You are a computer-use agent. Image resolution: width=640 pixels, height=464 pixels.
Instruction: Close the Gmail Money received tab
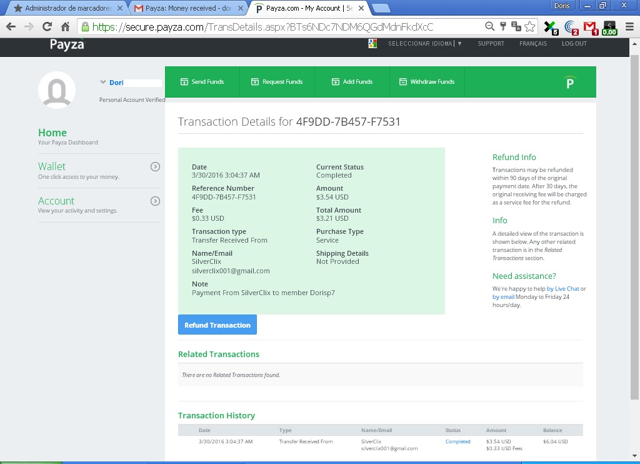tap(241, 8)
